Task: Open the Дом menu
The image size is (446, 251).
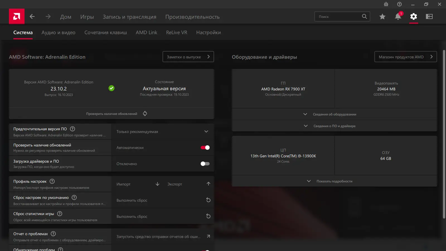Action: click(x=66, y=17)
